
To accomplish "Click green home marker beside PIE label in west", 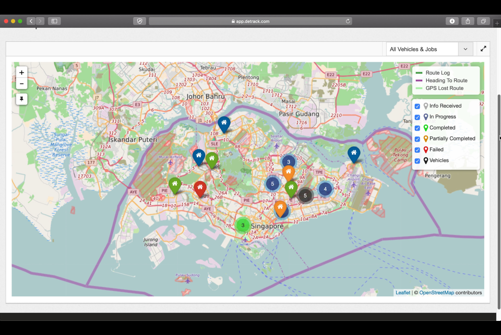I will click(175, 185).
